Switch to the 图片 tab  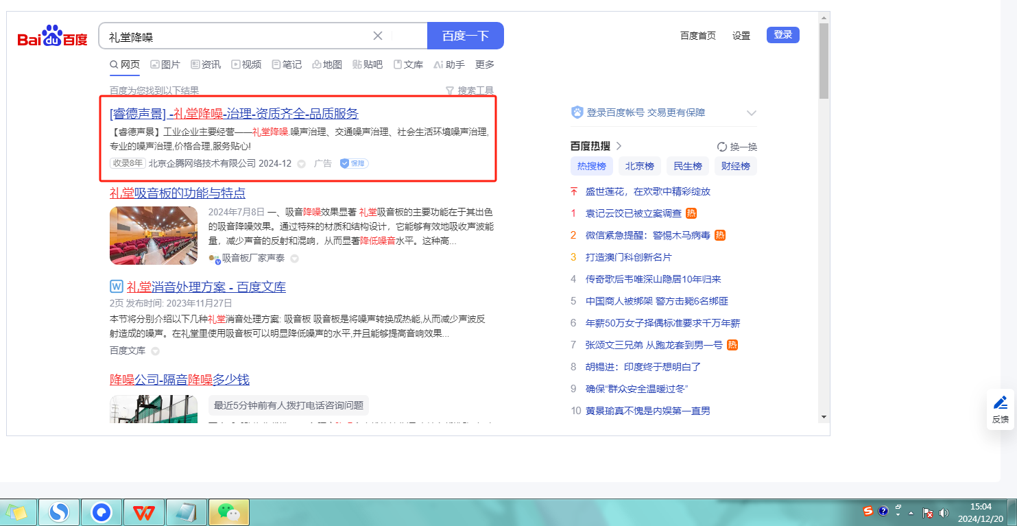click(165, 64)
